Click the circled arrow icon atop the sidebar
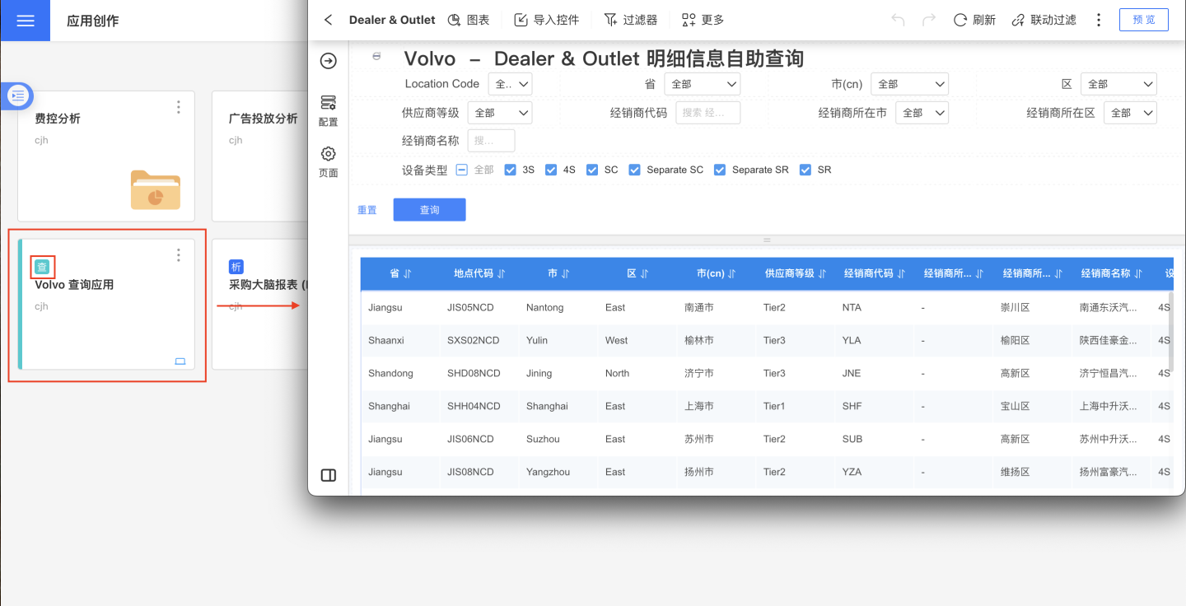The height and width of the screenshot is (606, 1186). click(x=328, y=61)
